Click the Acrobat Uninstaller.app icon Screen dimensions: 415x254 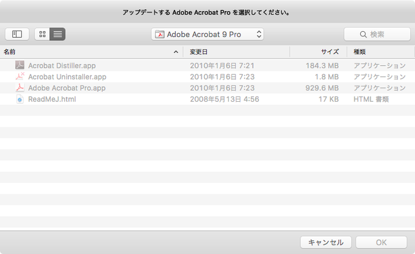[x=20, y=76]
